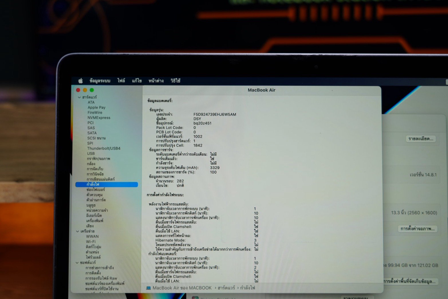Image resolution: width=448 pixels, height=299 pixels.
Task: Collapse the ฮาร์ดแวร์ section in sidebar
Action: click(79, 97)
